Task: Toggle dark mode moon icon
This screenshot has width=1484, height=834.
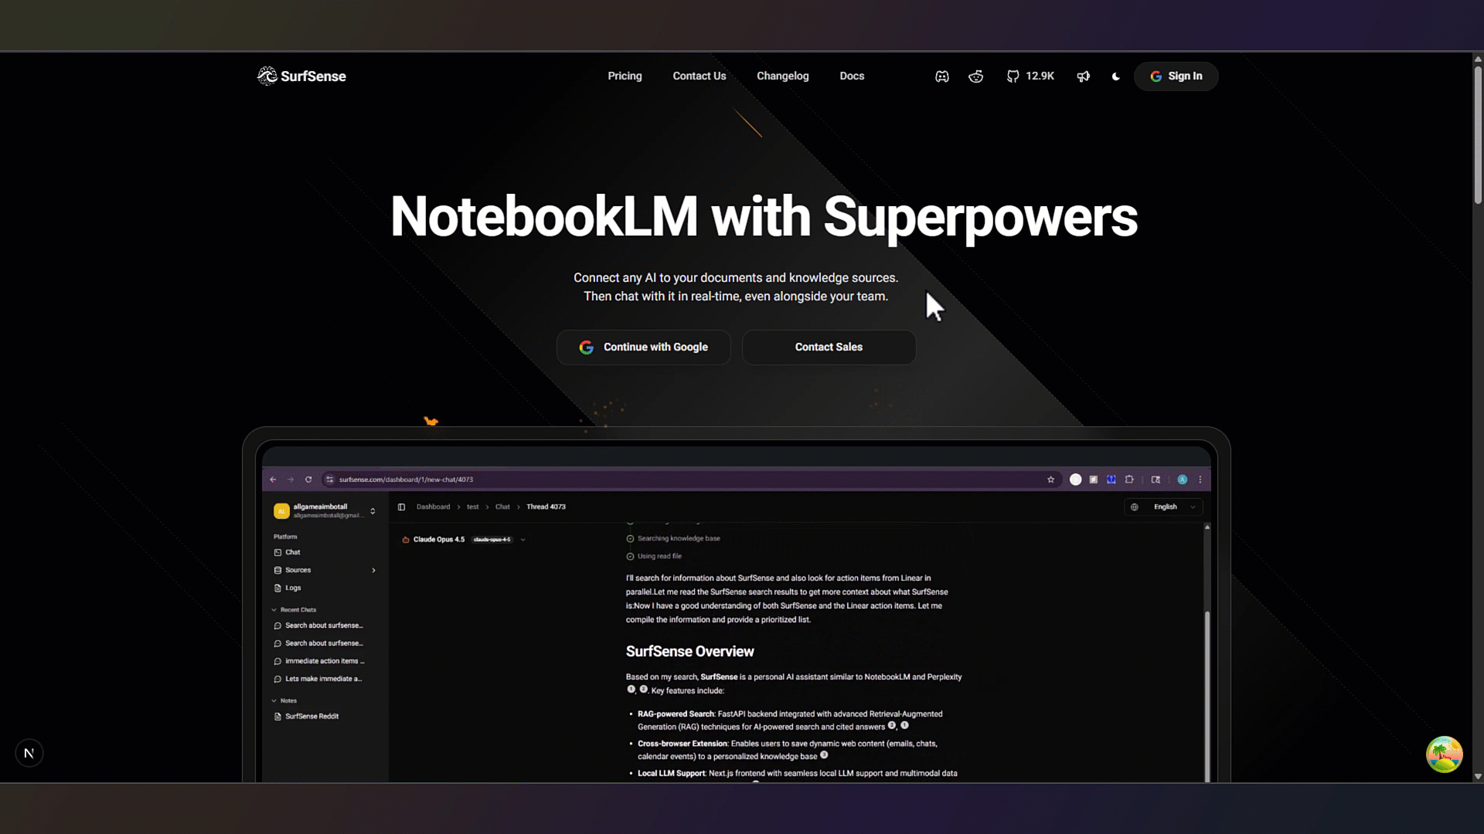Action: point(1115,76)
